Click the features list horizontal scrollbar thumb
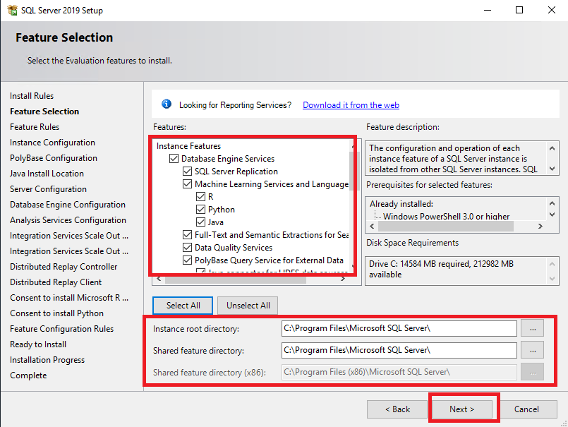 pos(236,279)
